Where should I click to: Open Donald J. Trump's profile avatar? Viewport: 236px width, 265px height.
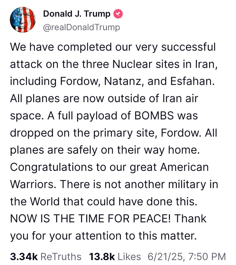tap(23, 20)
